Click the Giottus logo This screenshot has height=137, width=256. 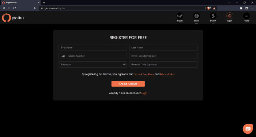(x=13, y=18)
